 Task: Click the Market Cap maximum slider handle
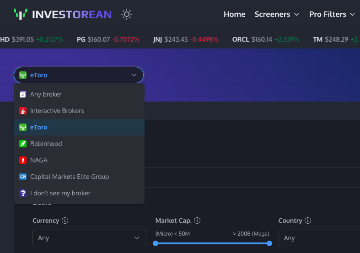coord(269,243)
